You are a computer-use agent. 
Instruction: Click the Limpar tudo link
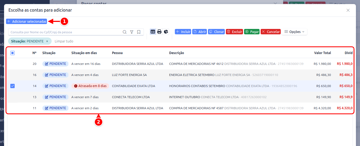click(x=64, y=41)
